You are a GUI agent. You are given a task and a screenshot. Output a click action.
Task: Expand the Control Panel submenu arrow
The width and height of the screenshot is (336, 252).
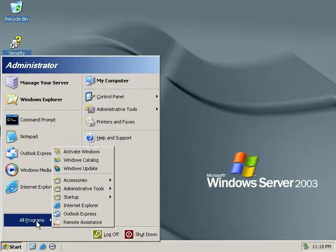tap(157, 97)
